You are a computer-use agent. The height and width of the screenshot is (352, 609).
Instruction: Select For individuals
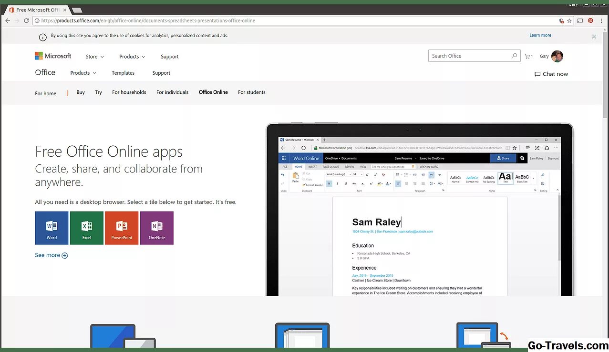pos(172,92)
